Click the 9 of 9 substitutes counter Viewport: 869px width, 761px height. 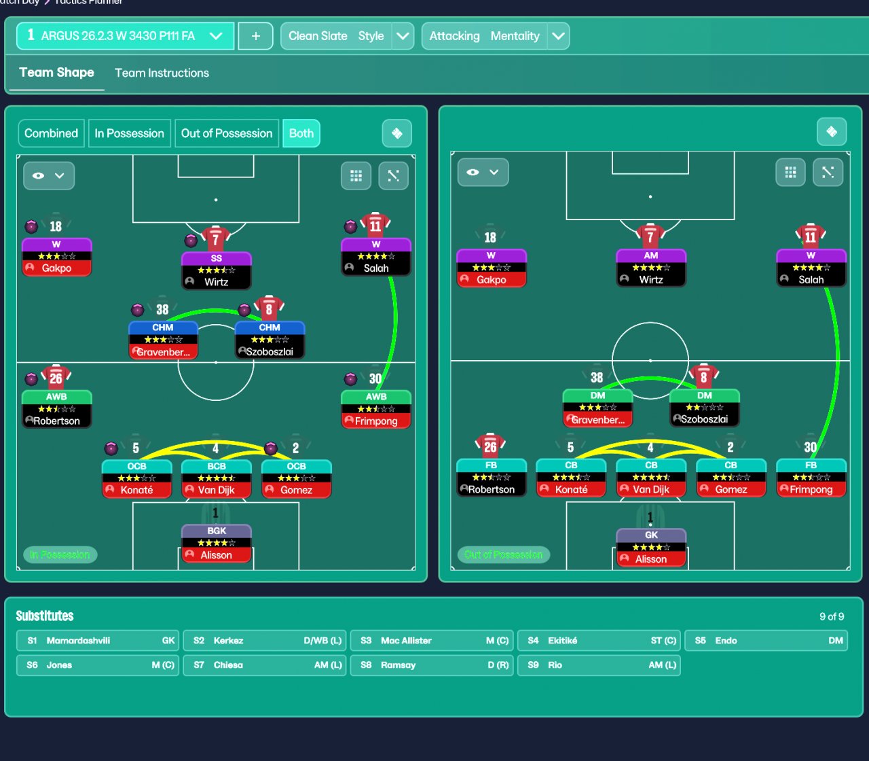click(832, 616)
